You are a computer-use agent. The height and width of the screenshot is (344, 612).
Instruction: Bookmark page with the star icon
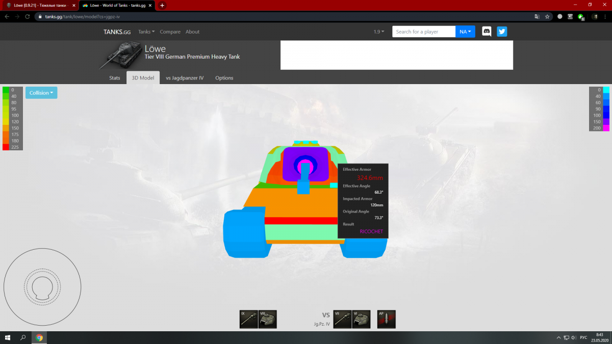tap(547, 16)
